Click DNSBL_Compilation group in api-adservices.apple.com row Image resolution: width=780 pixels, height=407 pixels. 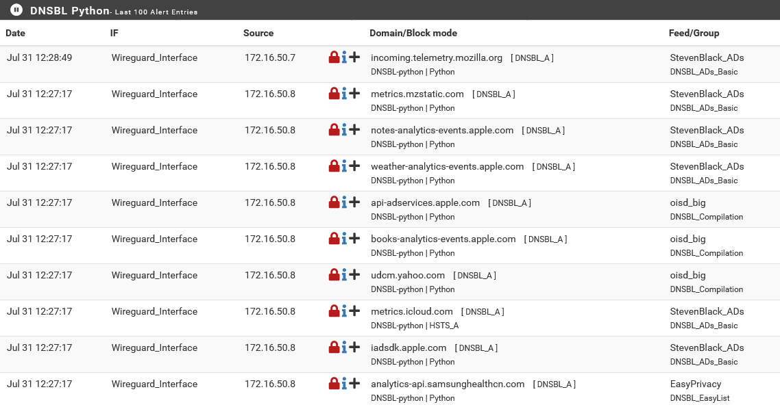707,217
